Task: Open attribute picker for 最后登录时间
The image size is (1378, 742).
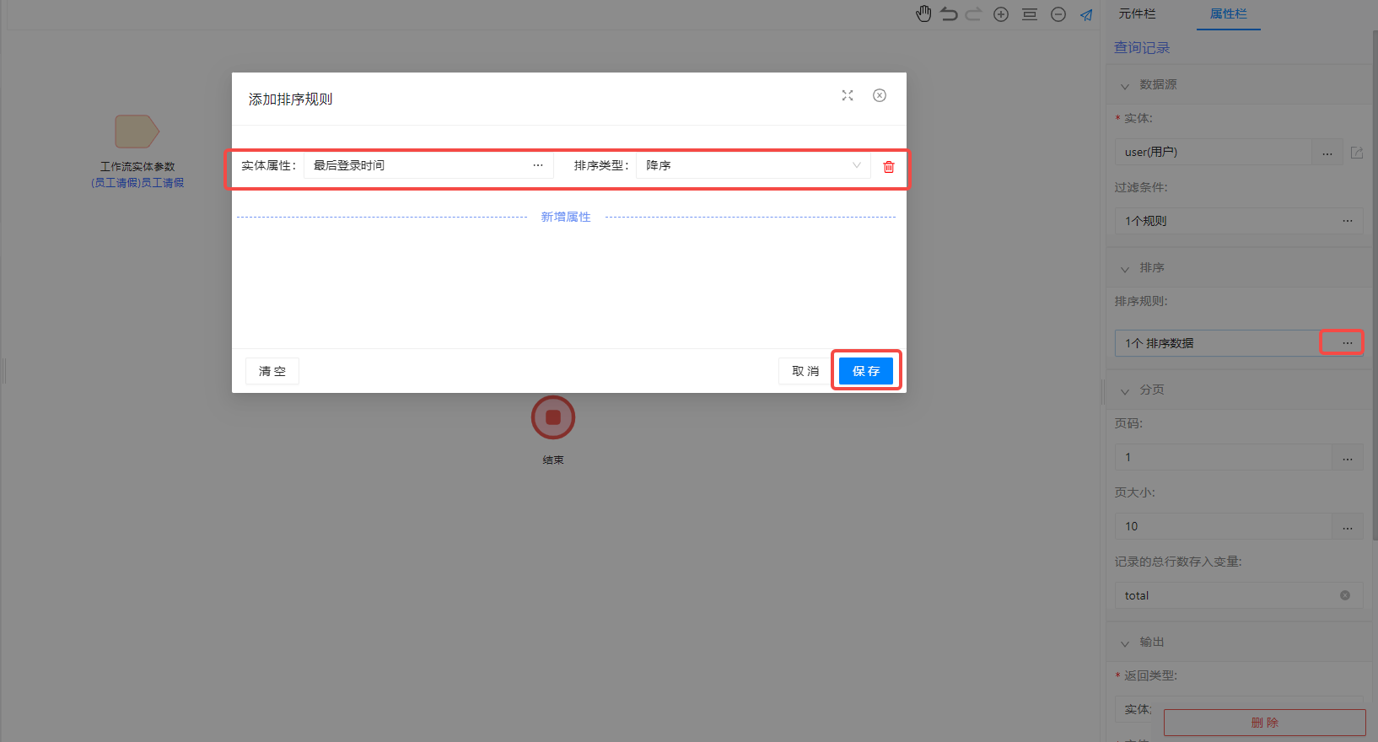Action: click(x=538, y=165)
